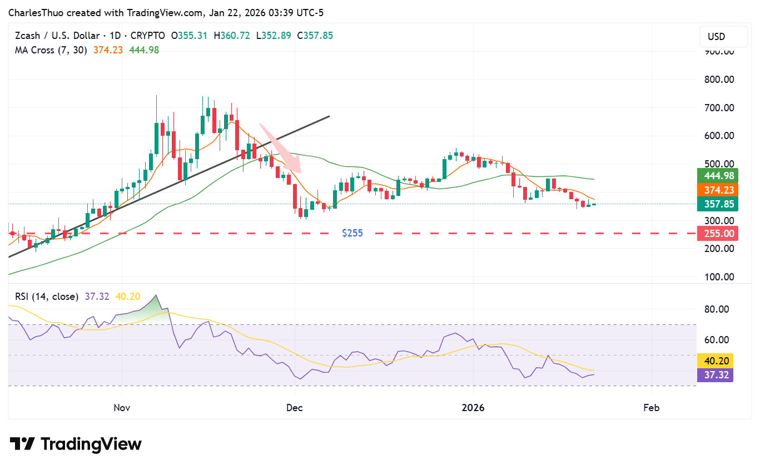Image resolution: width=760 pixels, height=469 pixels.
Task: Open the USD currency selector
Action: pyautogui.click(x=723, y=36)
